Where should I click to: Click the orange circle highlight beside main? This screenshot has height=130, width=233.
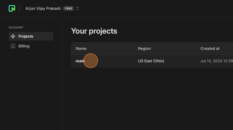click(91, 61)
